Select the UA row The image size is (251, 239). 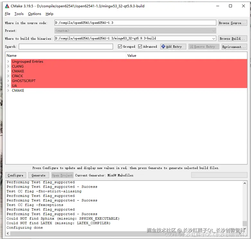point(129,86)
